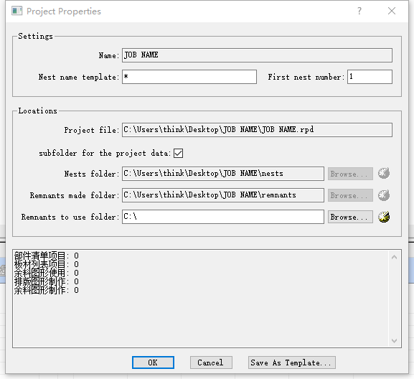414x379 pixels.
Task: Close the Project Properties dialog
Action: pyautogui.click(x=392, y=11)
